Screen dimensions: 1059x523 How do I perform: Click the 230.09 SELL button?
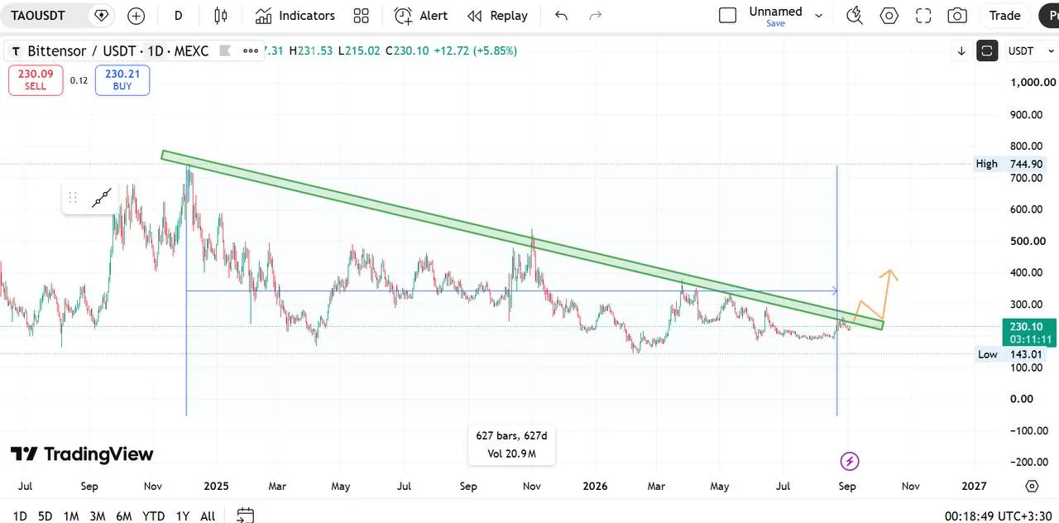[x=36, y=80]
